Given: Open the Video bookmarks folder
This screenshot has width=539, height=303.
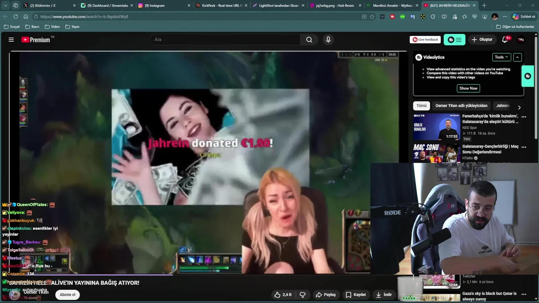Looking at the screenshot, I should pyautogui.click(x=52, y=27).
